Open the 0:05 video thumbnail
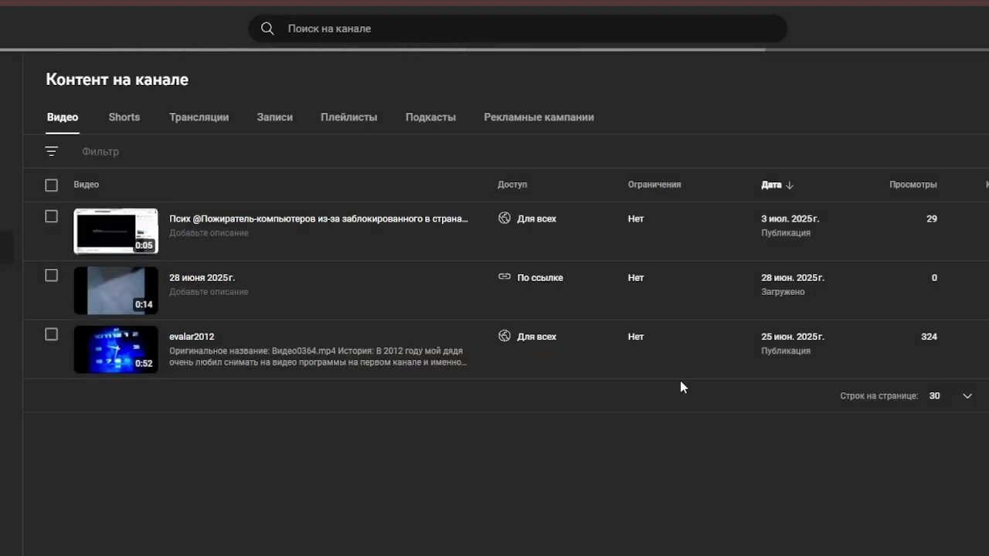 tap(116, 231)
